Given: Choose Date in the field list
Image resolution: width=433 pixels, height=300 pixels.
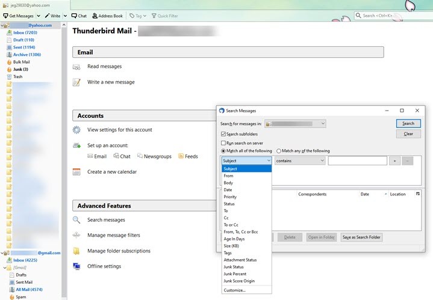Looking at the screenshot, I should [246, 190].
